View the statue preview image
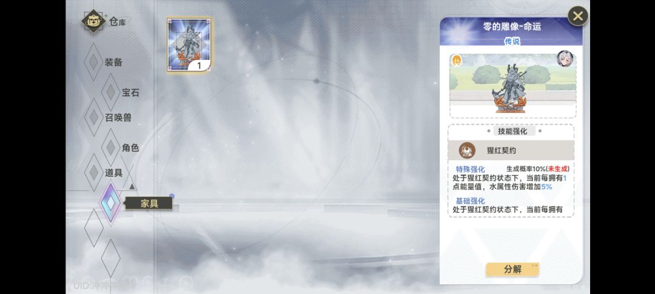 click(512, 86)
